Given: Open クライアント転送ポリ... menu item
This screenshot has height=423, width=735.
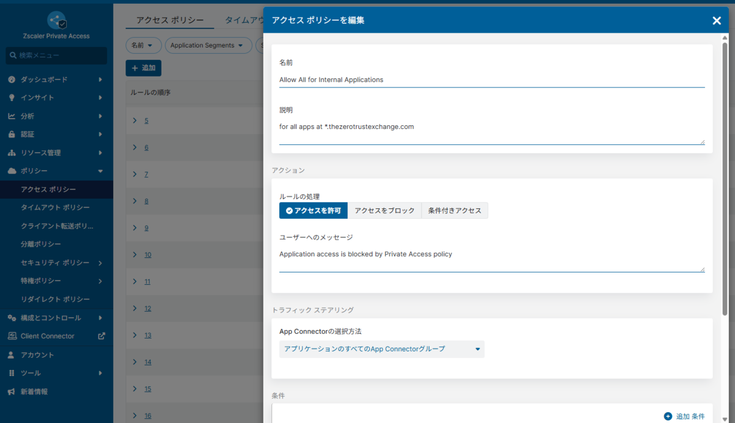Looking at the screenshot, I should pyautogui.click(x=56, y=226).
